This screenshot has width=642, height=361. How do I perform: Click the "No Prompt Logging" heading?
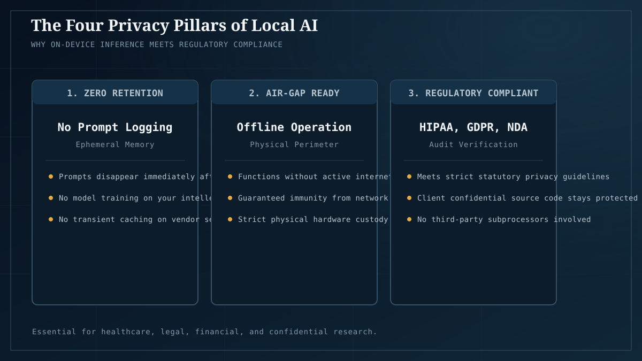coord(115,127)
